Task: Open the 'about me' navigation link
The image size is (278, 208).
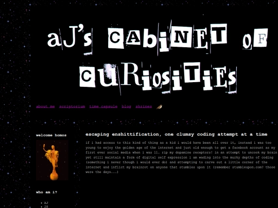Action: [45, 106]
